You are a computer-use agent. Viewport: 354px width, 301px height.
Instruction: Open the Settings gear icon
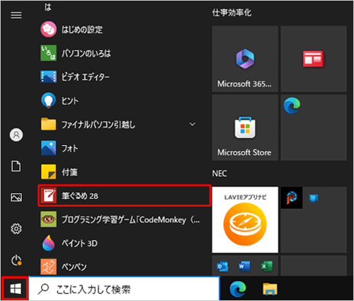point(16,229)
